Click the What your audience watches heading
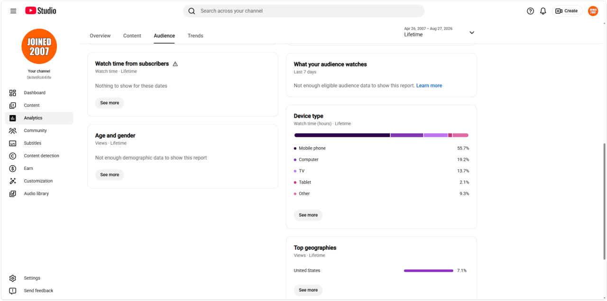The image size is (607, 301). 330,64
